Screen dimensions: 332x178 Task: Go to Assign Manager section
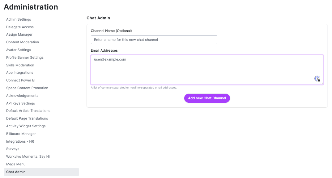[19, 34]
